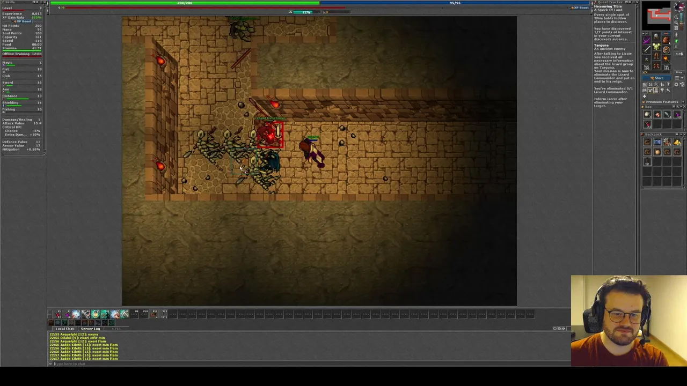Open the menu dropdown below the Stop button

(x=679, y=78)
